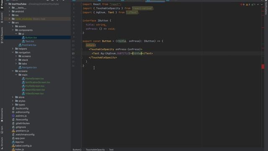Expand the types folder chevron
This screenshot has width=268, height=151.
tap(13, 104)
